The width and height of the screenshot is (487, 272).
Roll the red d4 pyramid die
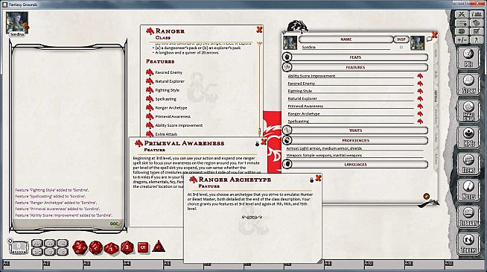point(159,247)
